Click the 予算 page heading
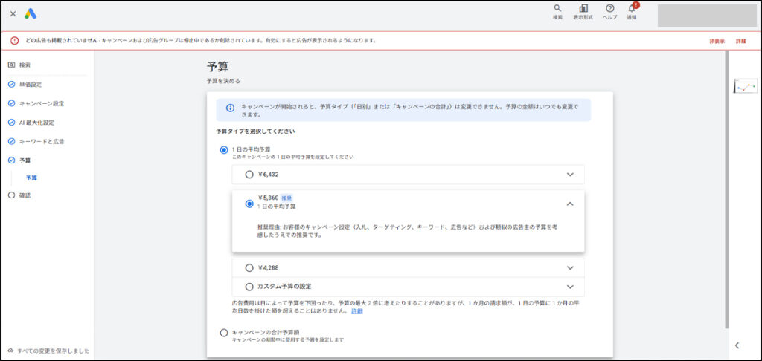 218,66
